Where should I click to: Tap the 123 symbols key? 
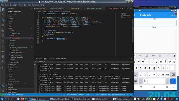coord(136,81)
